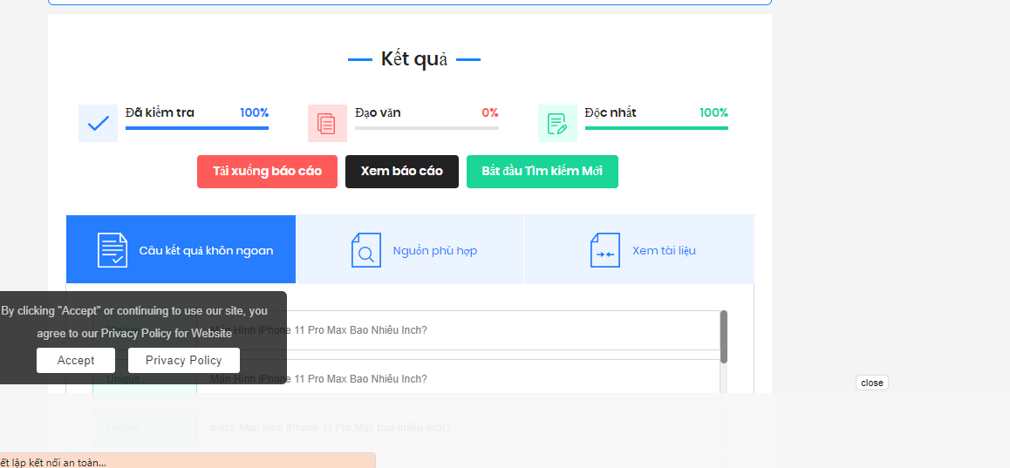Dismiss the ad with the close button
Image resolution: width=1010 pixels, height=468 pixels.
pyautogui.click(x=872, y=383)
